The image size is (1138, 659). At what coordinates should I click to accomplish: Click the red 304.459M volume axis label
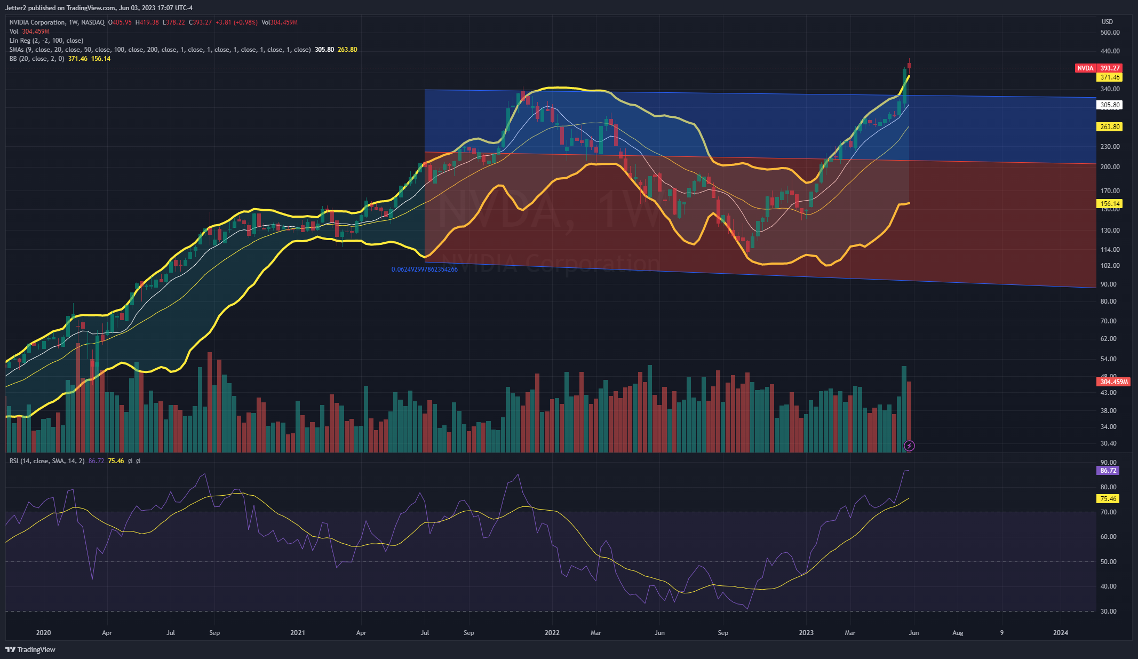tap(1113, 382)
